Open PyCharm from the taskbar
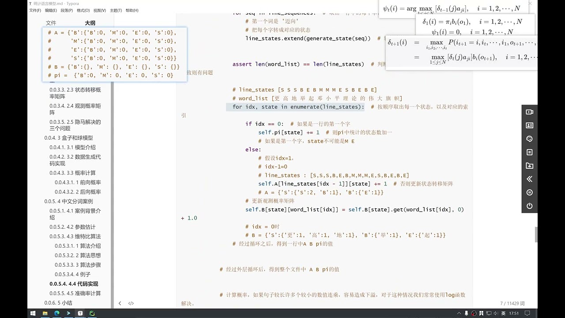 click(x=92, y=313)
